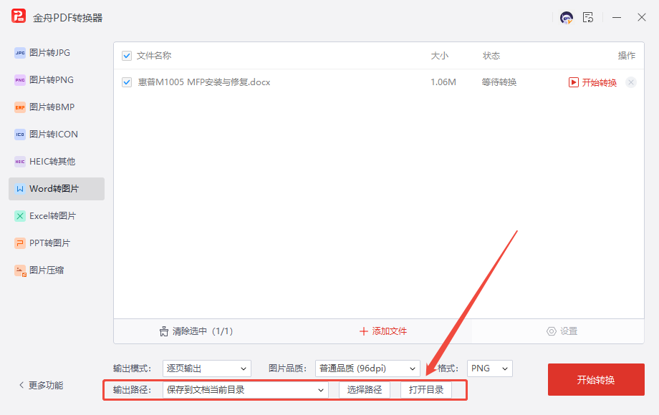Image resolution: width=659 pixels, height=415 pixels.
Task: Click the big red 开始转换 button
Action: (x=596, y=379)
